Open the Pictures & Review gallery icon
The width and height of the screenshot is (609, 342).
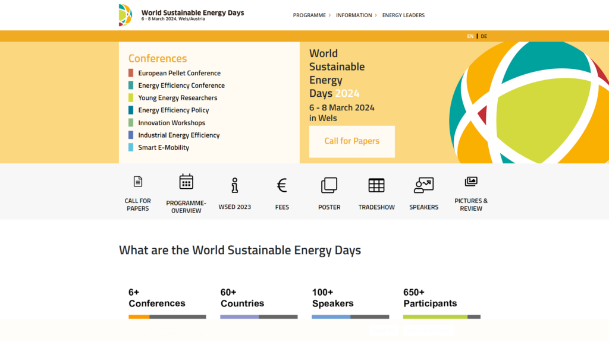[x=471, y=182]
